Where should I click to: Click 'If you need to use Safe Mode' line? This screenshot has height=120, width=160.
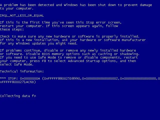[x=69, y=57]
